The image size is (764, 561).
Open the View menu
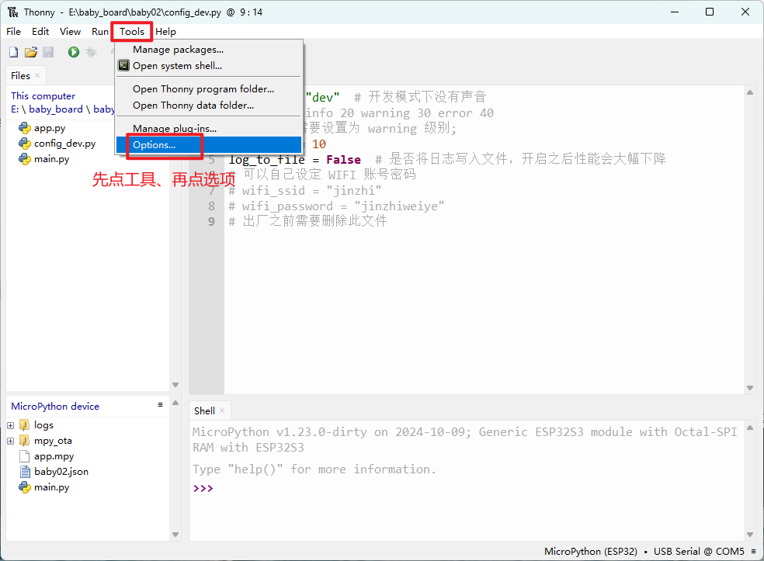coord(70,32)
